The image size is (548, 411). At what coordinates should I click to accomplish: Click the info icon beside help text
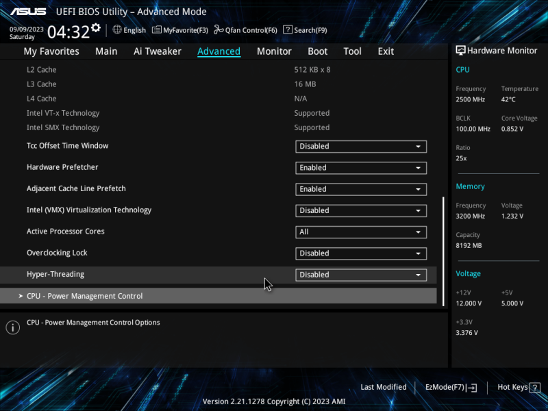[12, 327]
